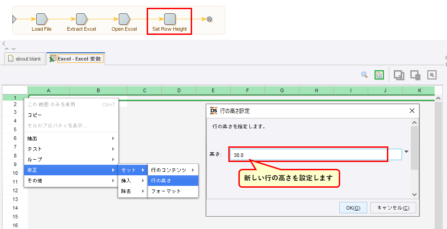This screenshot has height=229, width=447.
Task: Select column C header
Action: point(144,90)
